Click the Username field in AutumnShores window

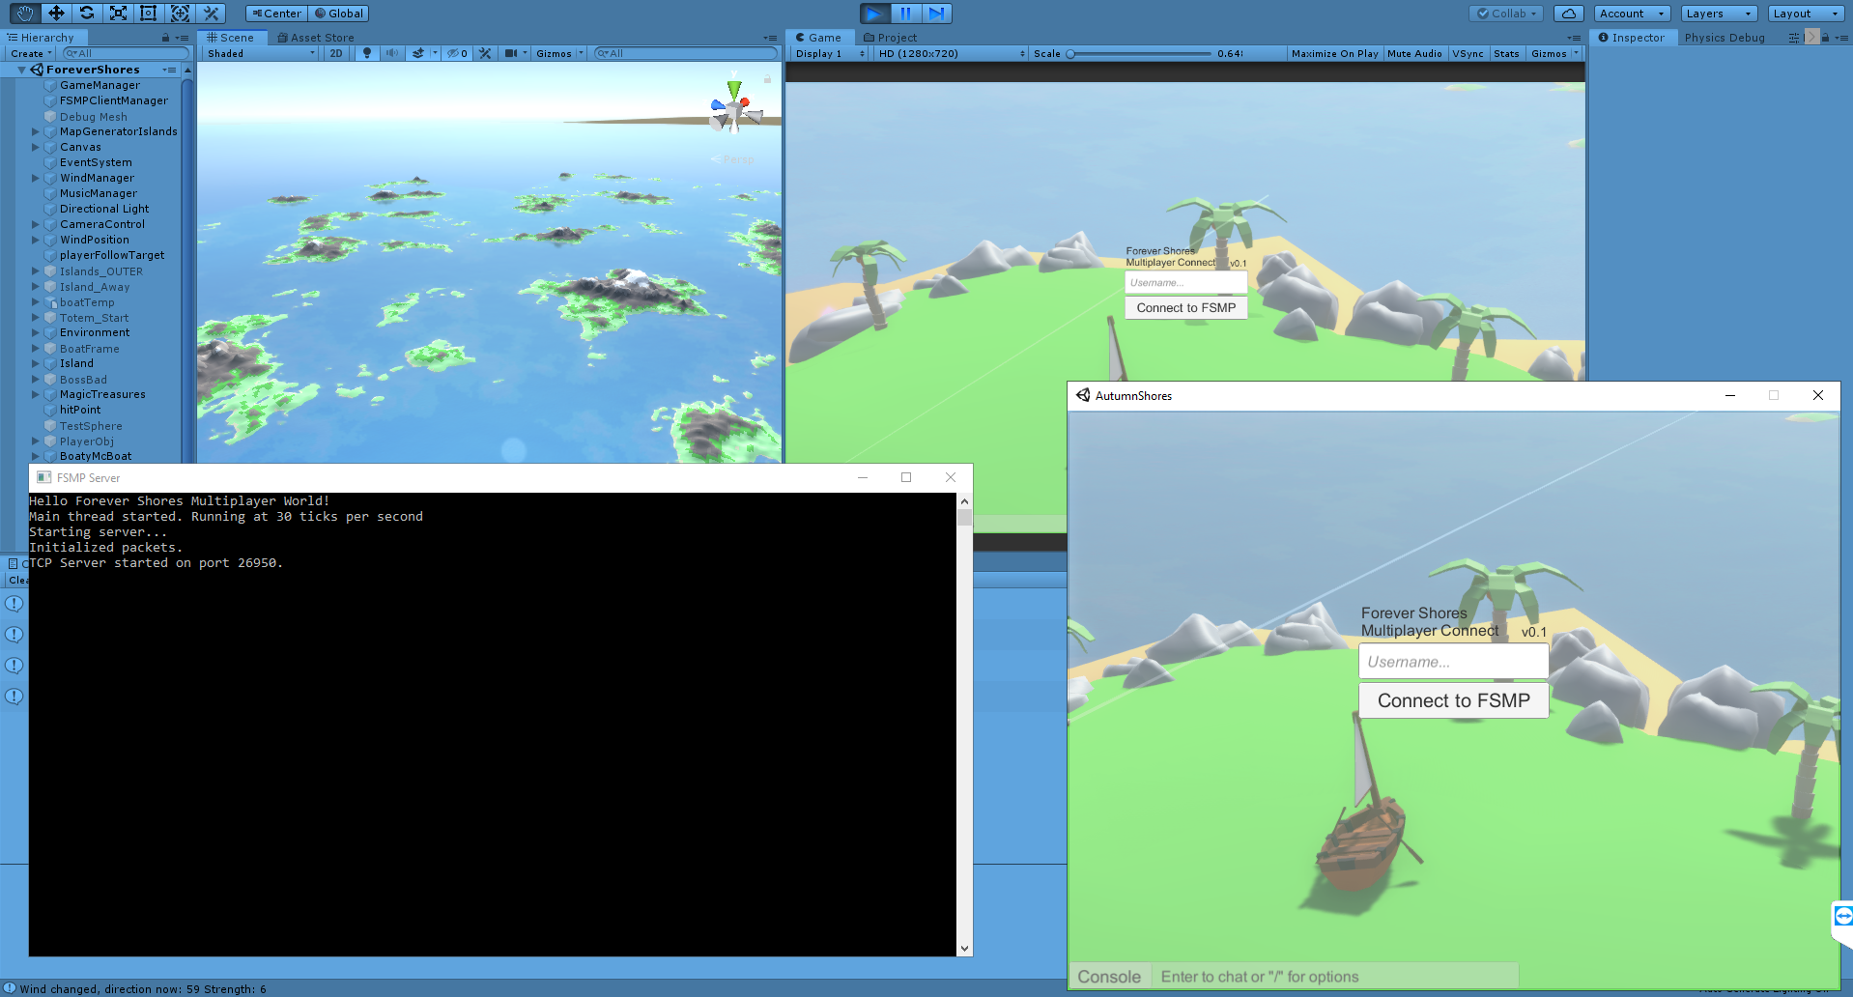1453,662
